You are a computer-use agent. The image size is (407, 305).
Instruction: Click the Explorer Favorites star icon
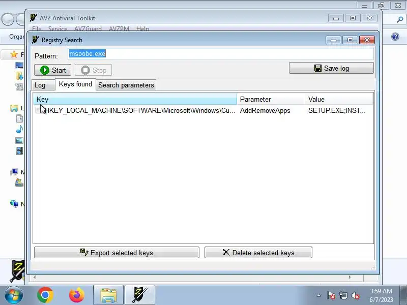click(14, 54)
